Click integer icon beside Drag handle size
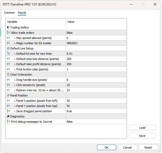Screen dimensions: 162x153 pyautogui.click(x=8, y=80)
